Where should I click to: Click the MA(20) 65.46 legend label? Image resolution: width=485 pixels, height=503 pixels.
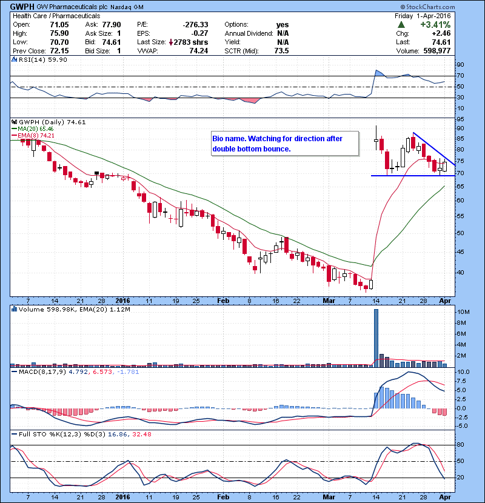[35, 129]
